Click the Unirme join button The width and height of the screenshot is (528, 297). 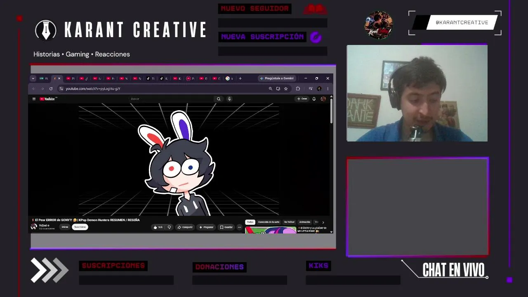65,227
